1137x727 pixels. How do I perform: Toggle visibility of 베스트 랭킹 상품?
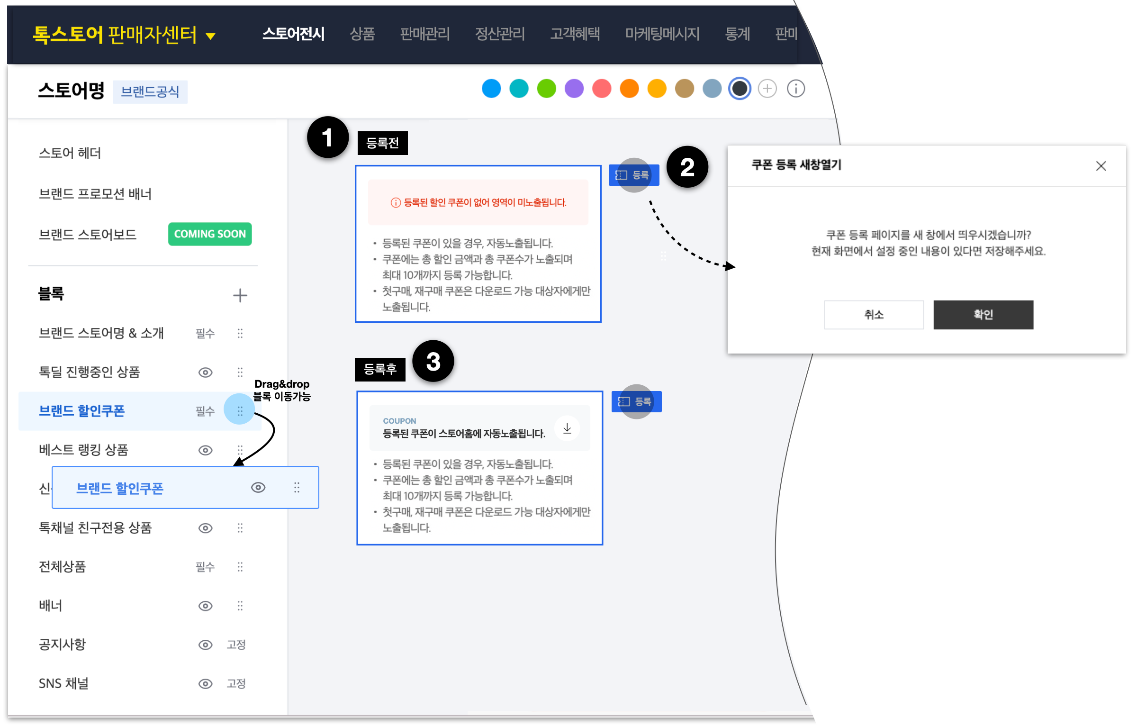pyautogui.click(x=205, y=450)
